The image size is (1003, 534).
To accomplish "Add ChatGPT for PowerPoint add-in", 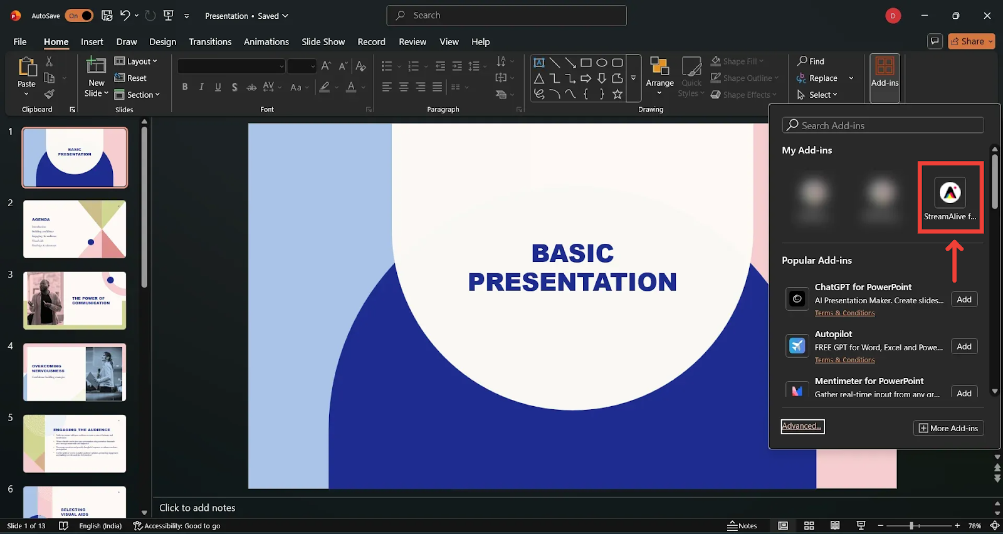I will pyautogui.click(x=964, y=300).
